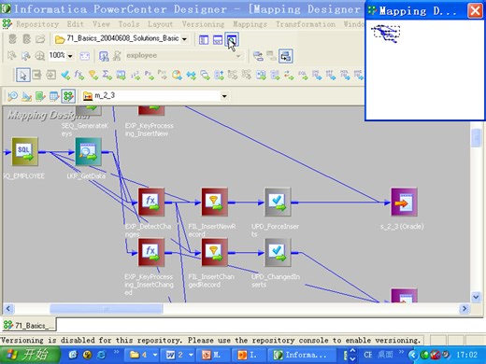
Task: Open the folder dropdown 71_Basics_20040608_Solutions_Basic
Action: [x=184, y=39]
